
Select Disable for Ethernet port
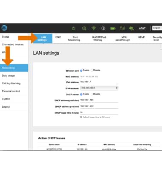[92, 71]
